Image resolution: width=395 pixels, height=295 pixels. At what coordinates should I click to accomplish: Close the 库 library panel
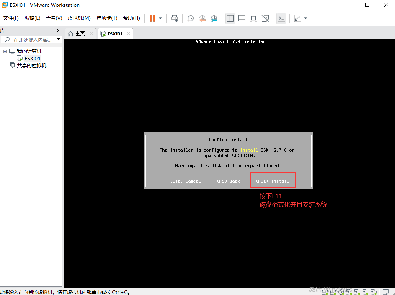coord(58,30)
